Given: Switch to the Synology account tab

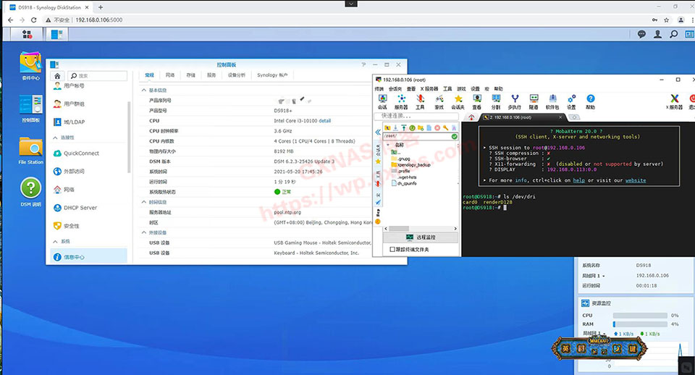Looking at the screenshot, I should pyautogui.click(x=272, y=75).
